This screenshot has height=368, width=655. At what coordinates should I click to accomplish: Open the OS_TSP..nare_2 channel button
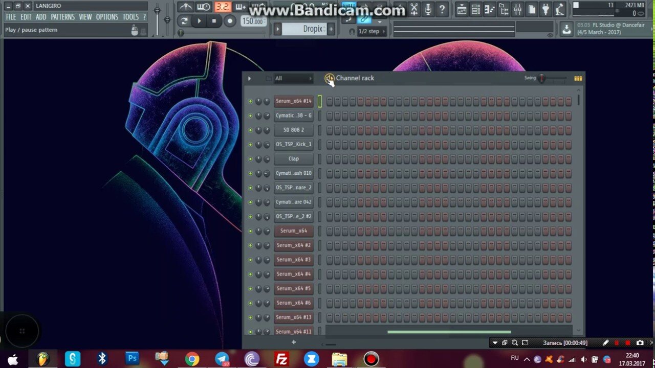[x=294, y=188]
